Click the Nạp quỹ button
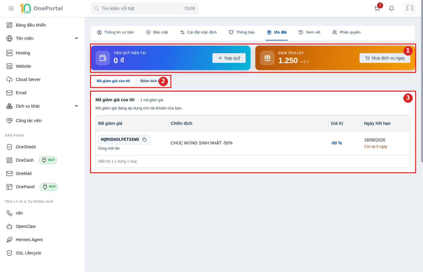The height and width of the screenshot is (272, 423). [229, 58]
